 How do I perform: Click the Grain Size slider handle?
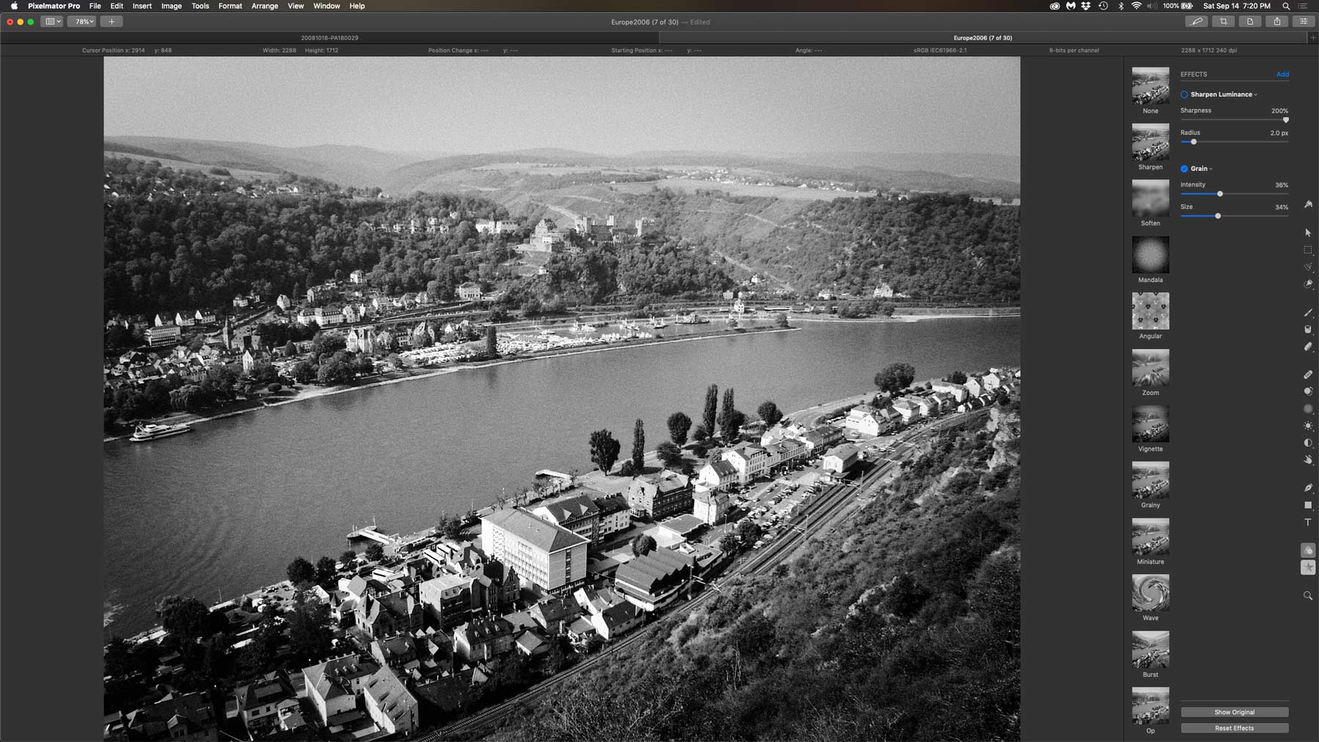1218,216
